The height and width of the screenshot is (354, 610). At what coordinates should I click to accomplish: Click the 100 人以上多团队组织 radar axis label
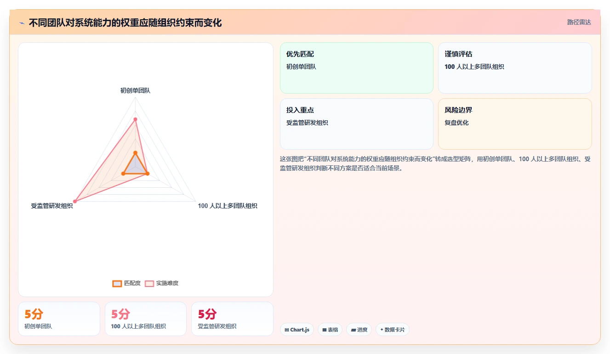pos(228,206)
